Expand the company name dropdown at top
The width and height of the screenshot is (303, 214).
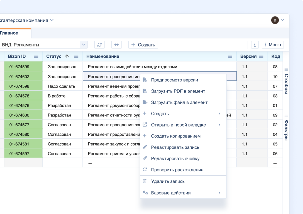click(x=51, y=20)
